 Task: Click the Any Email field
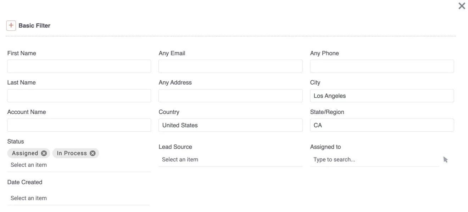coord(230,66)
